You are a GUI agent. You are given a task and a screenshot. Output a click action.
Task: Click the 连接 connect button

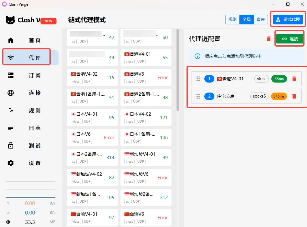pos(289,38)
